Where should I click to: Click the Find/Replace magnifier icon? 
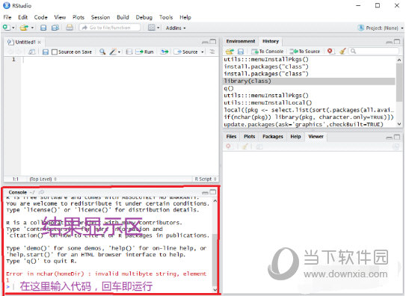point(102,52)
